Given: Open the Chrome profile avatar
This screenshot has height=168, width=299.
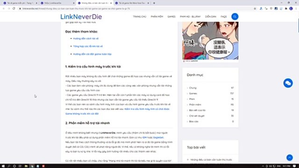Looking at the screenshot, I should (291, 8).
